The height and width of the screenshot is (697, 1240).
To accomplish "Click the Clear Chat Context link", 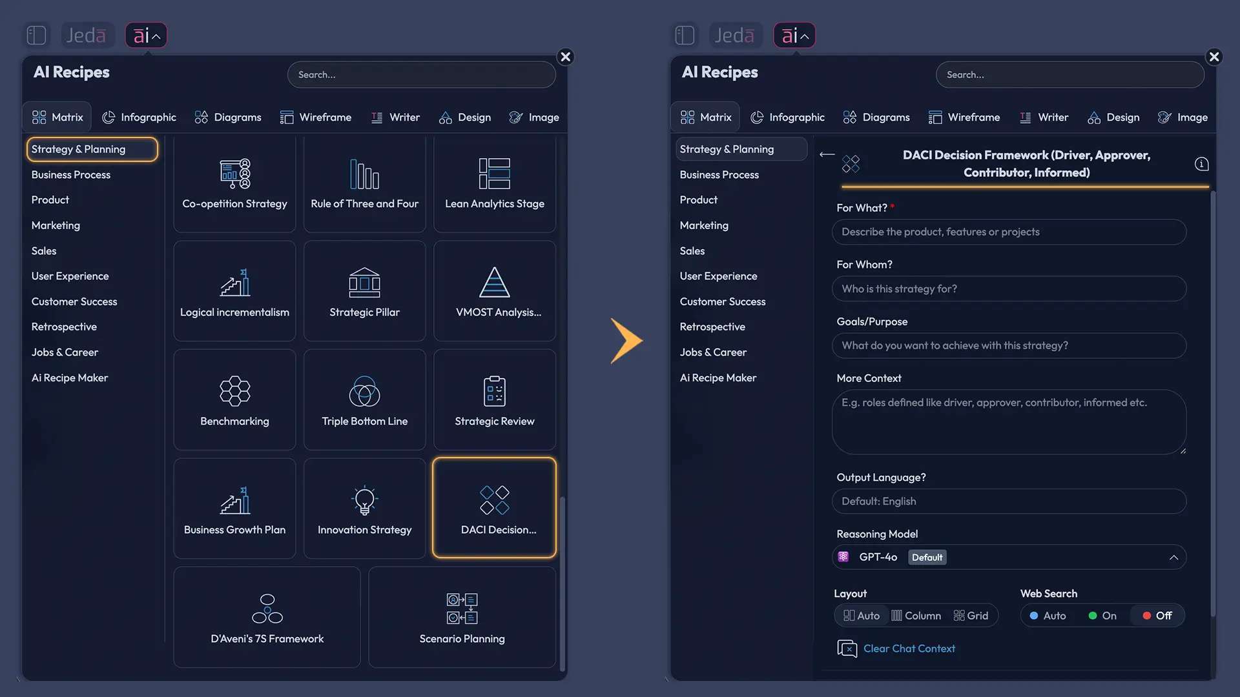I will (x=909, y=649).
